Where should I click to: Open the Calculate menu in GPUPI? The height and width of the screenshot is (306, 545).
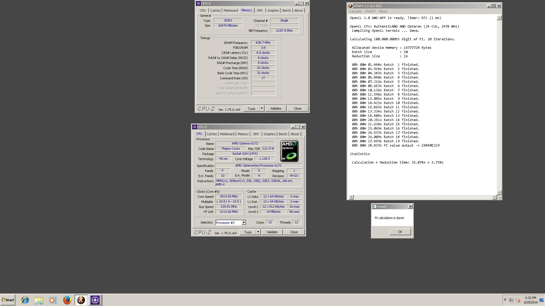tap(355, 11)
